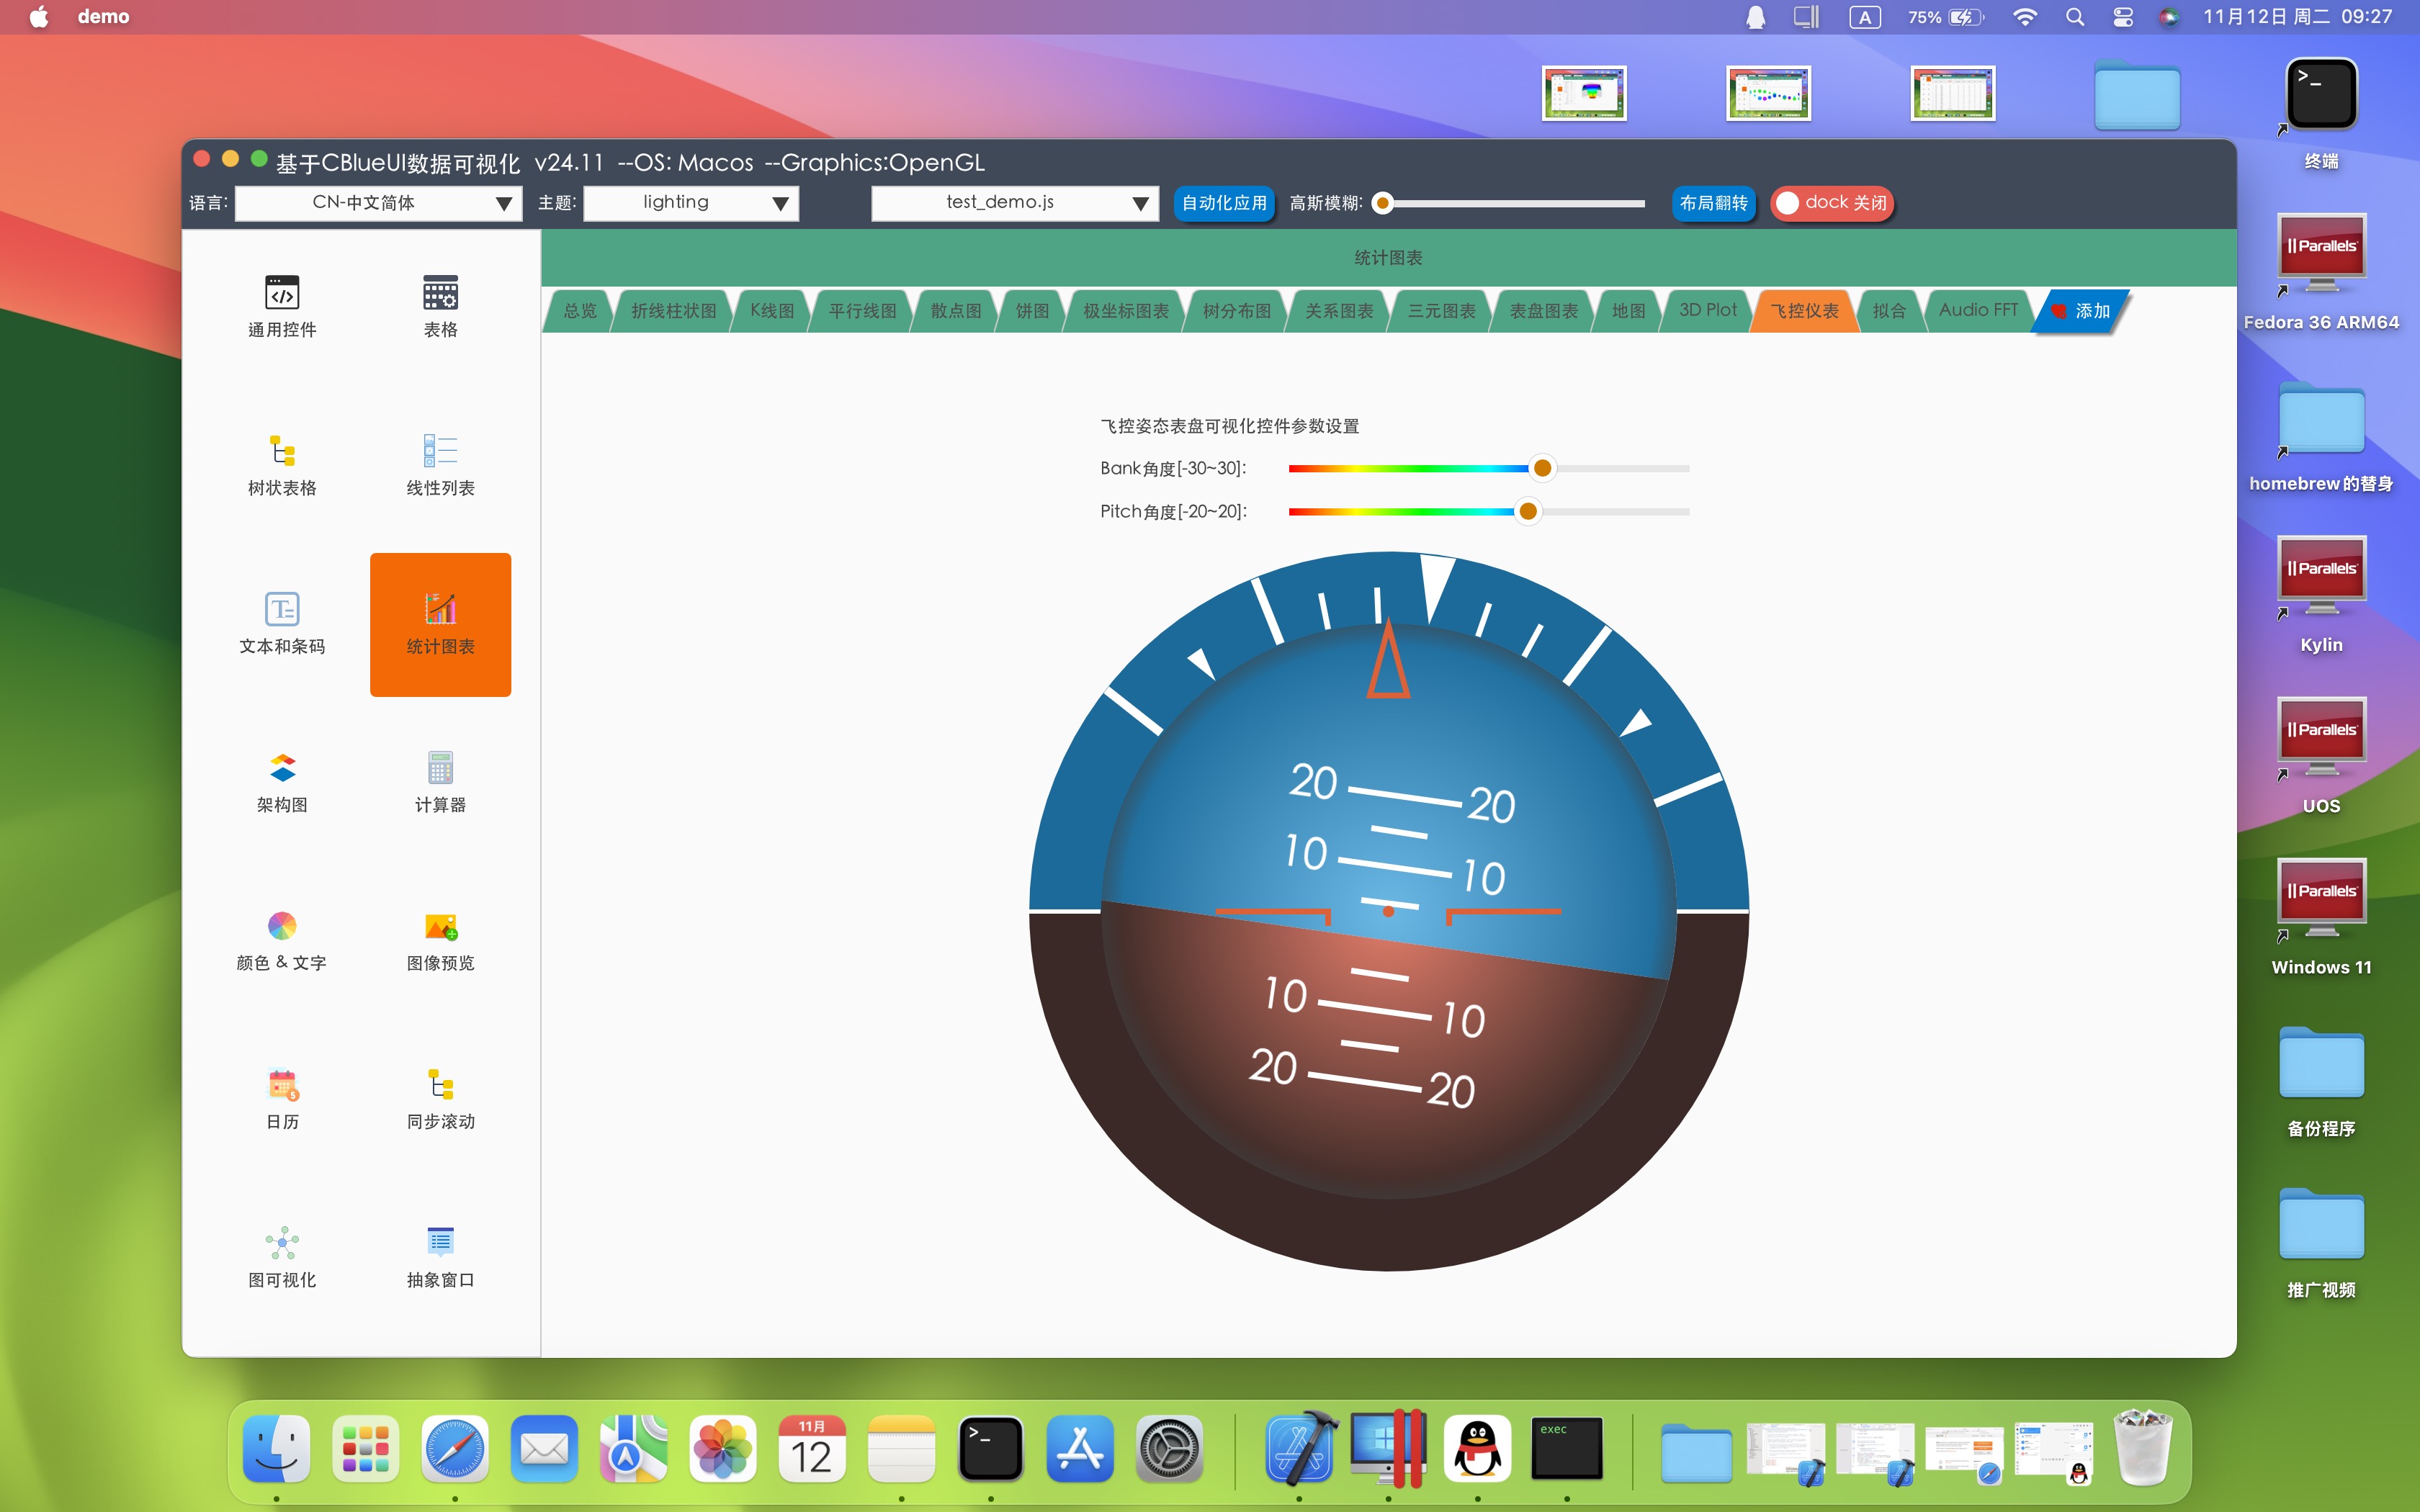This screenshot has width=2420, height=1512.
Task: Switch to the 平行线图 tab
Action: pos(863,311)
